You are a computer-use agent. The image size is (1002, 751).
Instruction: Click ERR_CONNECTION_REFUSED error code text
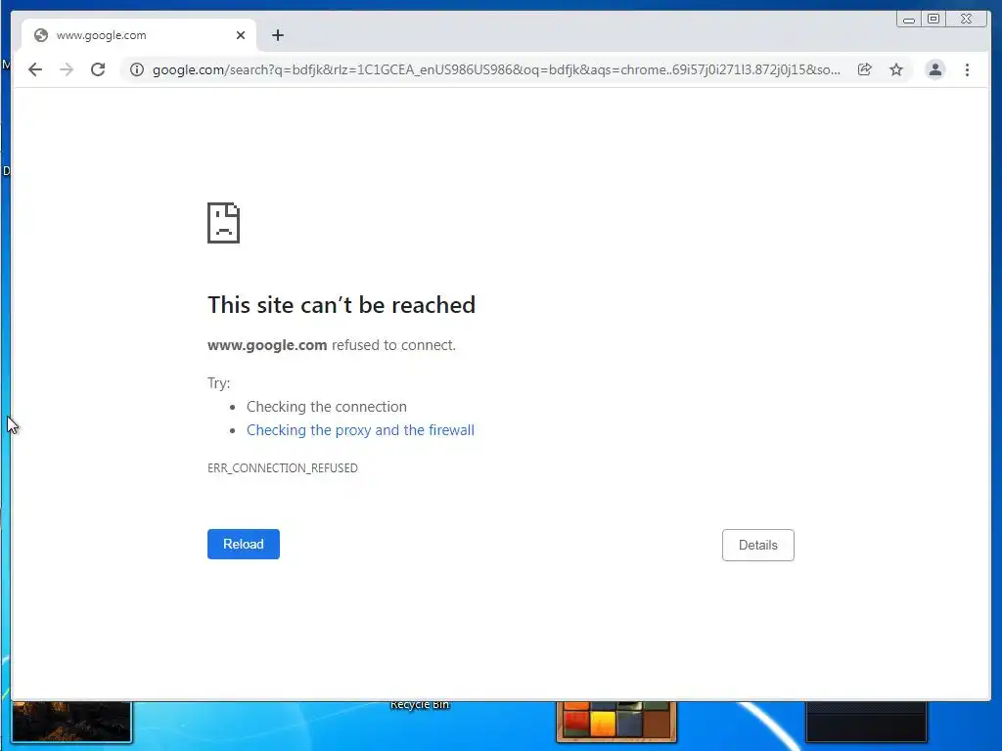tap(283, 468)
